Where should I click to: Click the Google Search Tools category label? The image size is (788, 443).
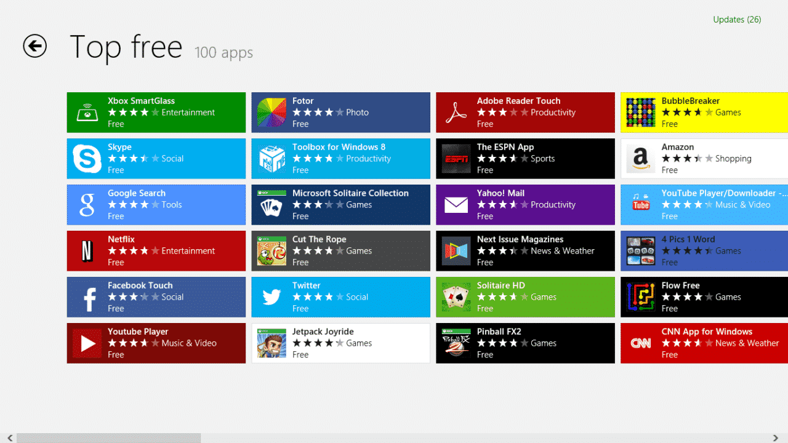(x=172, y=205)
